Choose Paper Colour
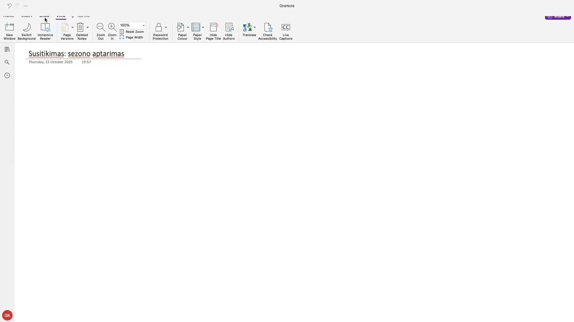 point(182,32)
